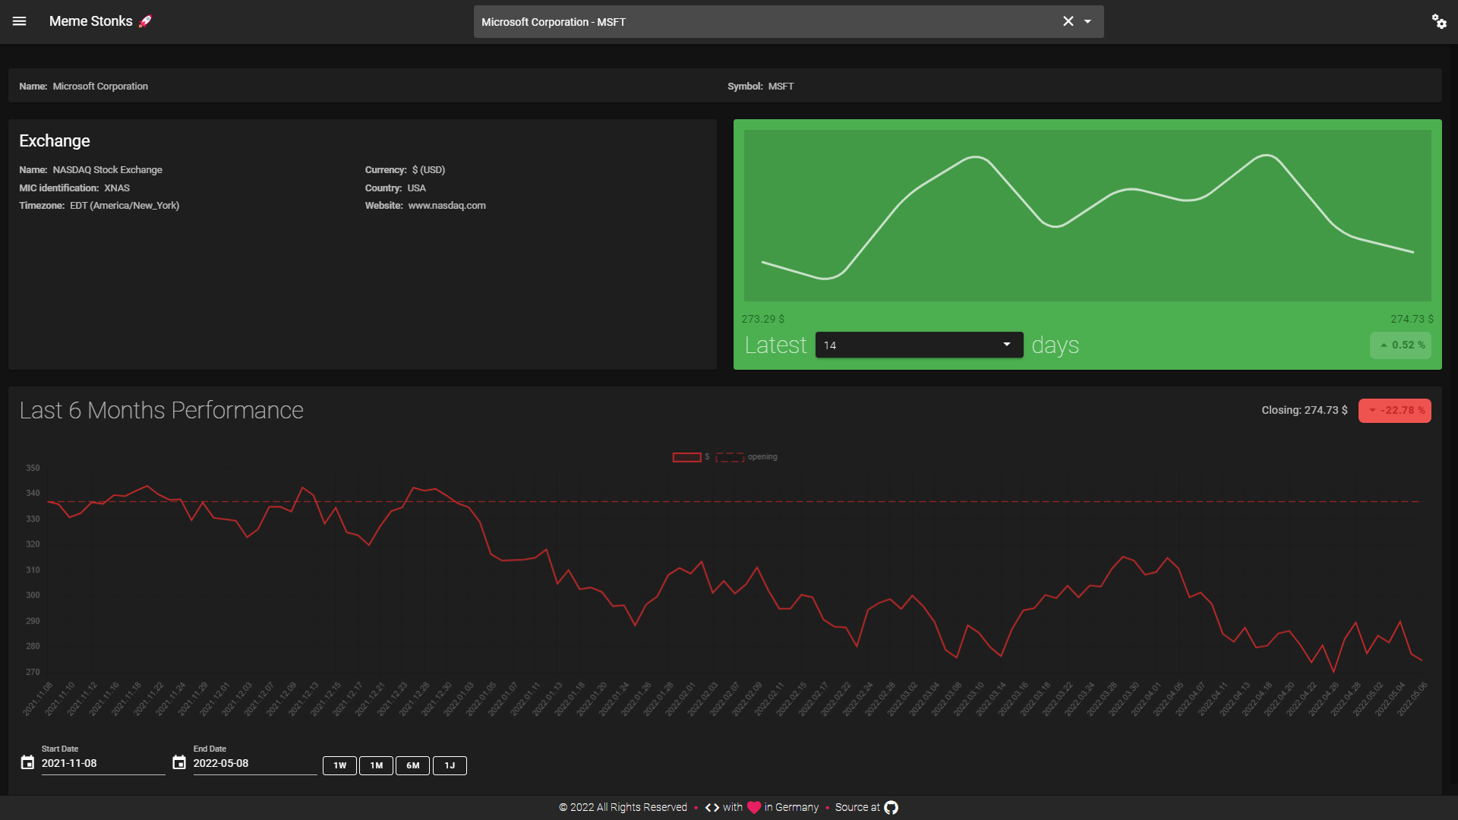Viewport: 1458px width, 820px height.
Task: Click the Symbol MSFT text
Action: click(x=760, y=87)
